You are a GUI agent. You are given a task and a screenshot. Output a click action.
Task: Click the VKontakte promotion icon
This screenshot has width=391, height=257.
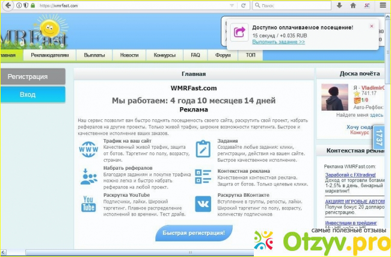pos(203,204)
